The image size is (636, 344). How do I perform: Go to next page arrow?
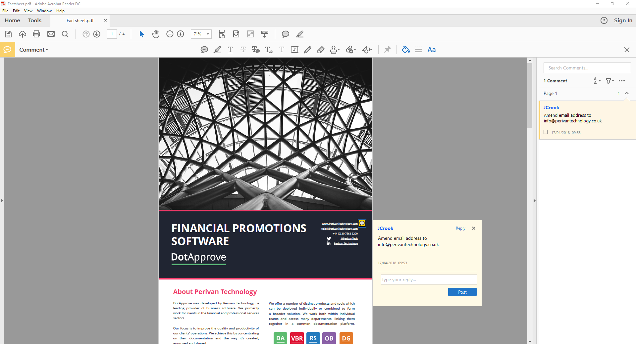click(x=97, y=34)
